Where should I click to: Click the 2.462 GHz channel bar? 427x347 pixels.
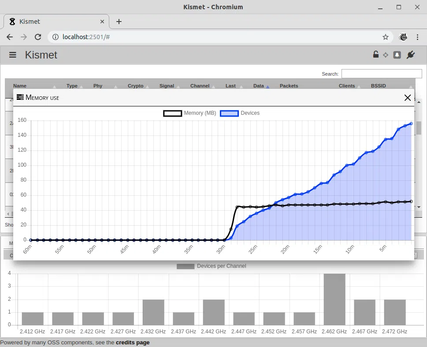pyautogui.click(x=334, y=299)
